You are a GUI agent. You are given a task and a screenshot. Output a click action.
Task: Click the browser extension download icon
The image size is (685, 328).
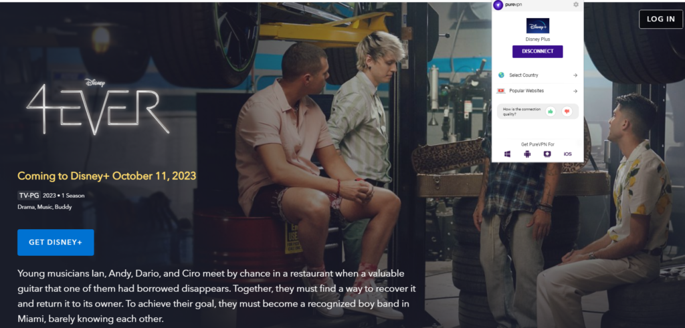(547, 154)
